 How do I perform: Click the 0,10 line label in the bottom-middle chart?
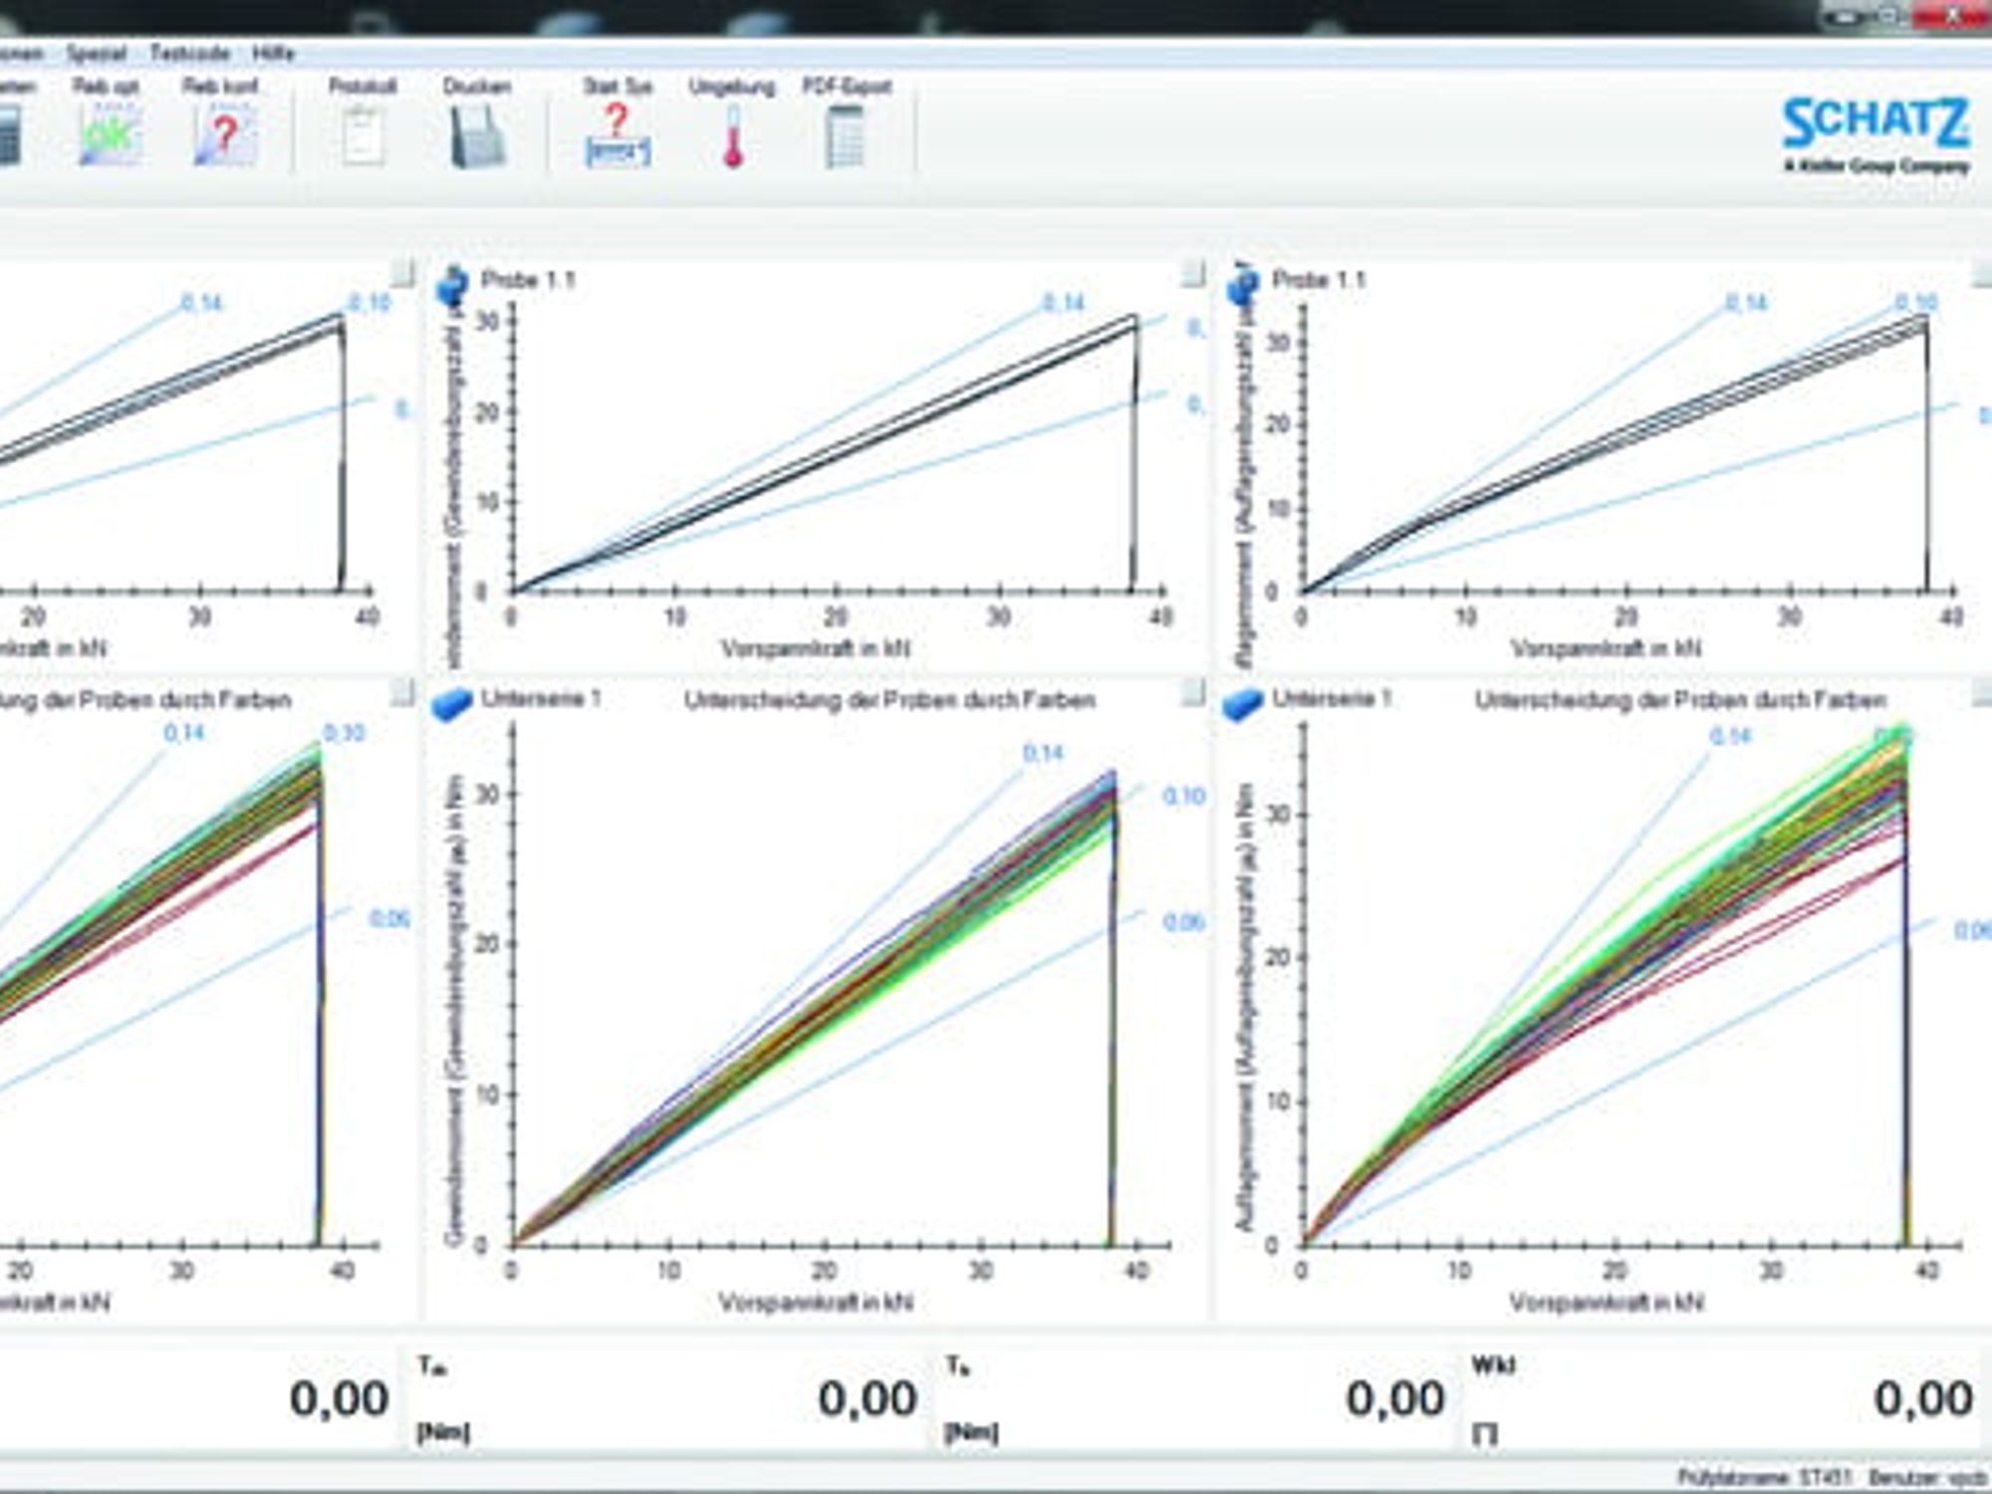coord(1183,796)
